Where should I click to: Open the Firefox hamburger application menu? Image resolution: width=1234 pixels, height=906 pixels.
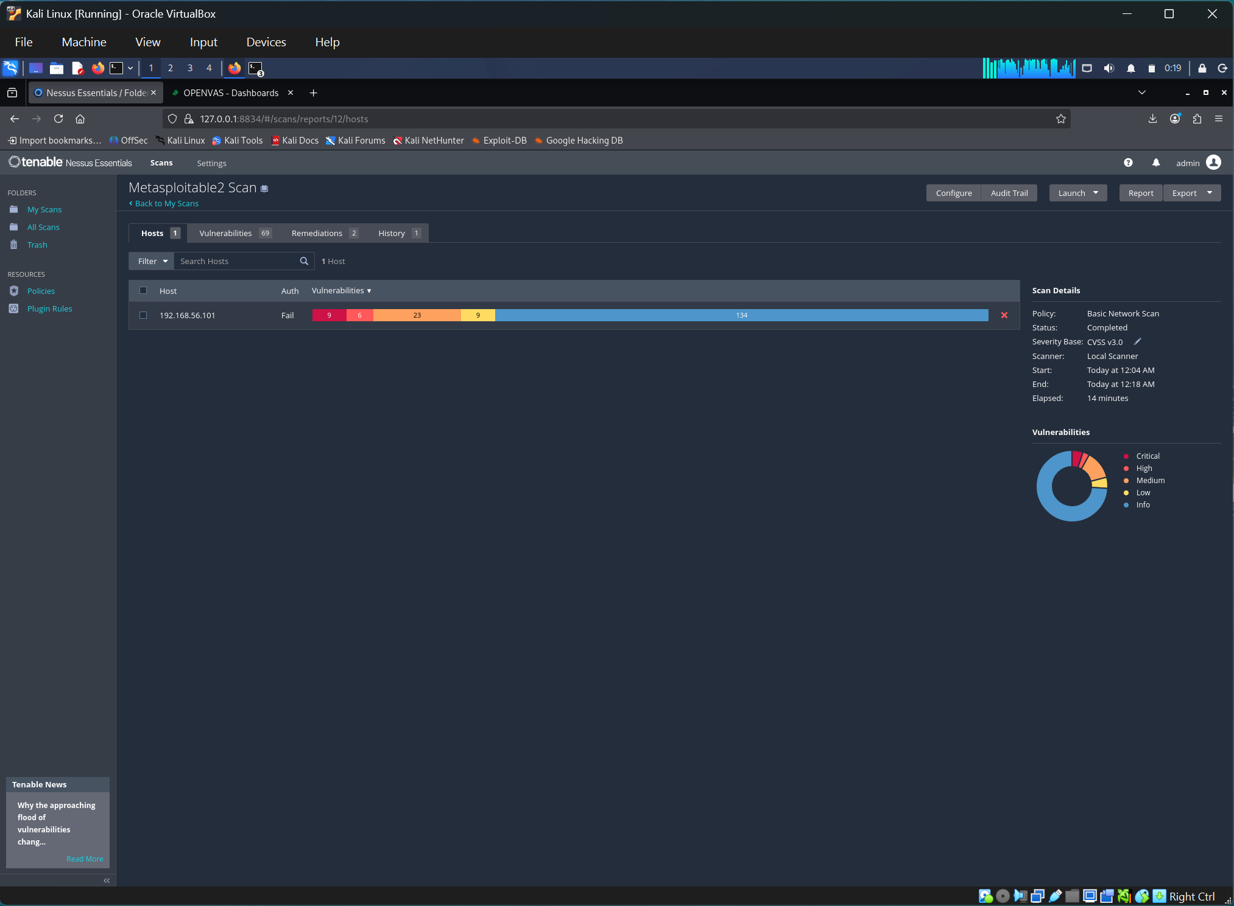click(x=1219, y=119)
